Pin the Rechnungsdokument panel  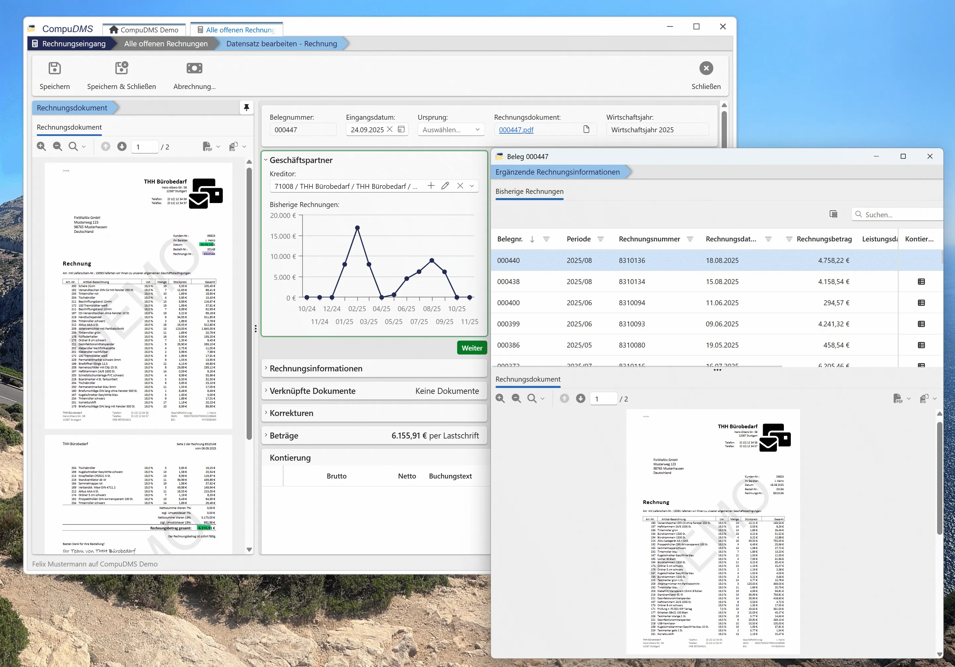coord(246,107)
